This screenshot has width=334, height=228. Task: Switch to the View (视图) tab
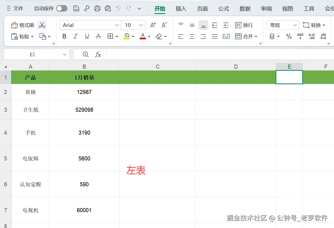[287, 9]
